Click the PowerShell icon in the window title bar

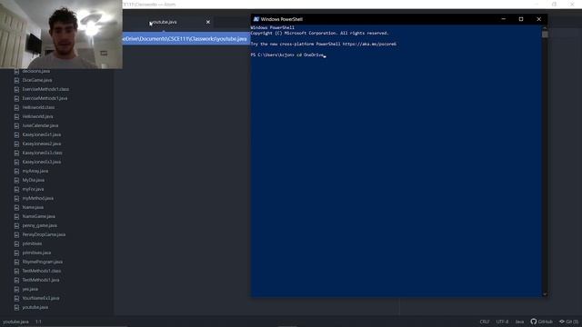(256, 19)
